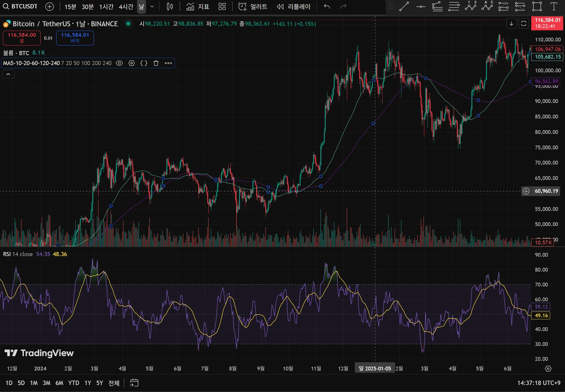Choose the rectangle shape drawing tool
This screenshot has height=392, width=565.
537,7
